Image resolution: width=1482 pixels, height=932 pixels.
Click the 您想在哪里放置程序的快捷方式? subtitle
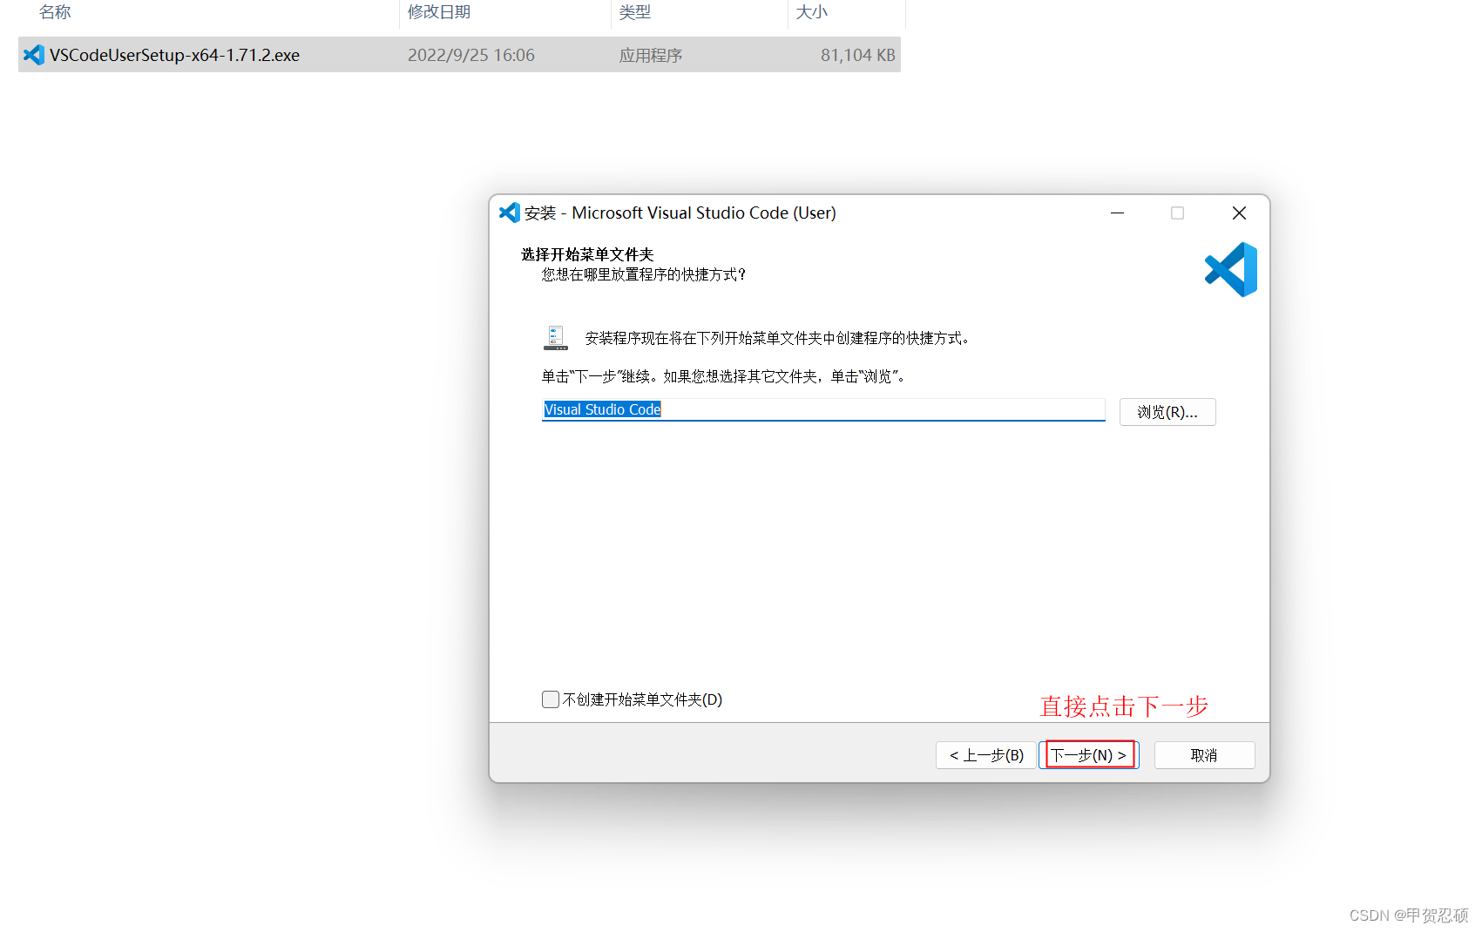click(644, 274)
